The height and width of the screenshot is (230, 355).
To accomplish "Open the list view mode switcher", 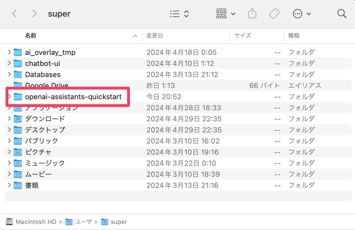I will (180, 14).
